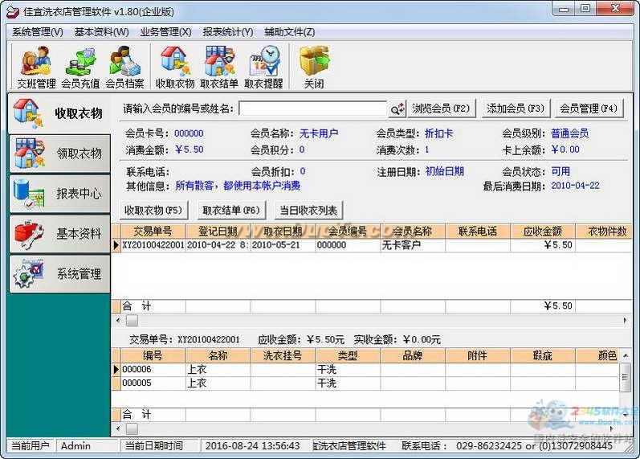Screen dimensions: 640x459
Task: Open 报表中心 in left sidebar
Action: click(x=60, y=194)
